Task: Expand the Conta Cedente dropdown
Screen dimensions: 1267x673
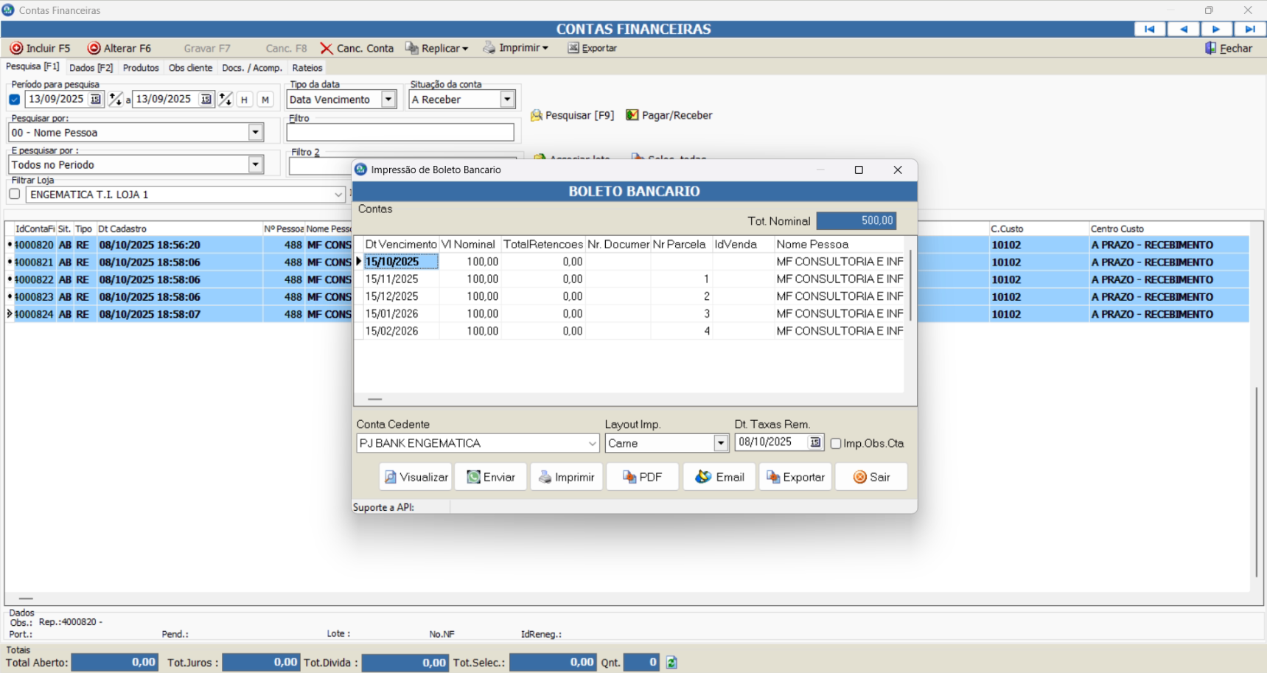Action: coord(592,444)
